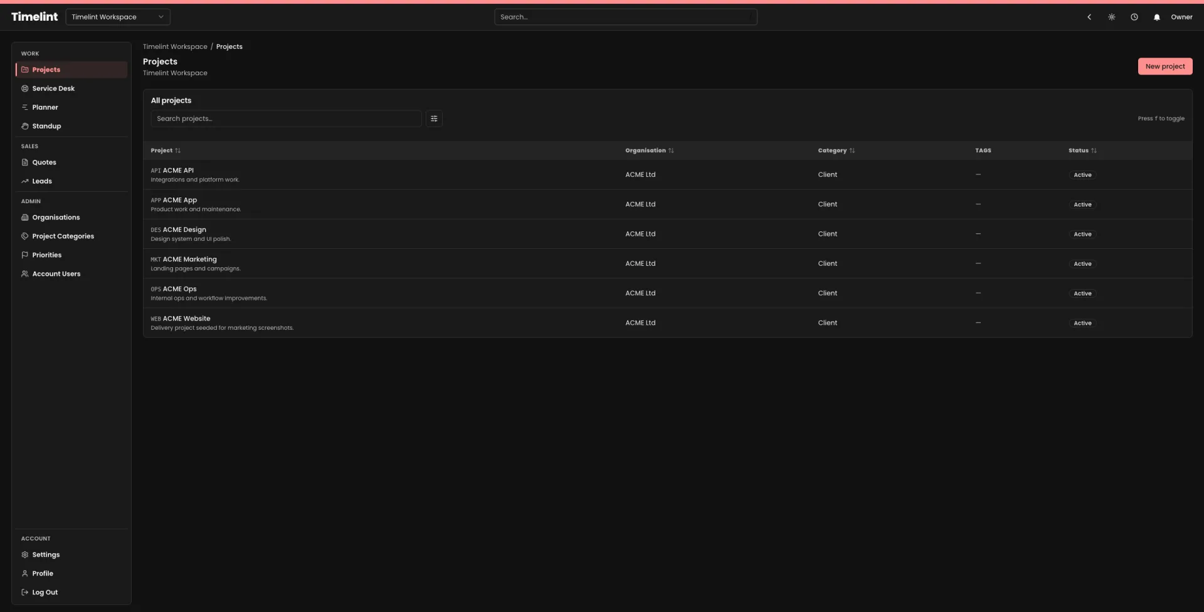Click inside the Search projects field
Viewport: 1204px width, 612px height.
[285, 119]
